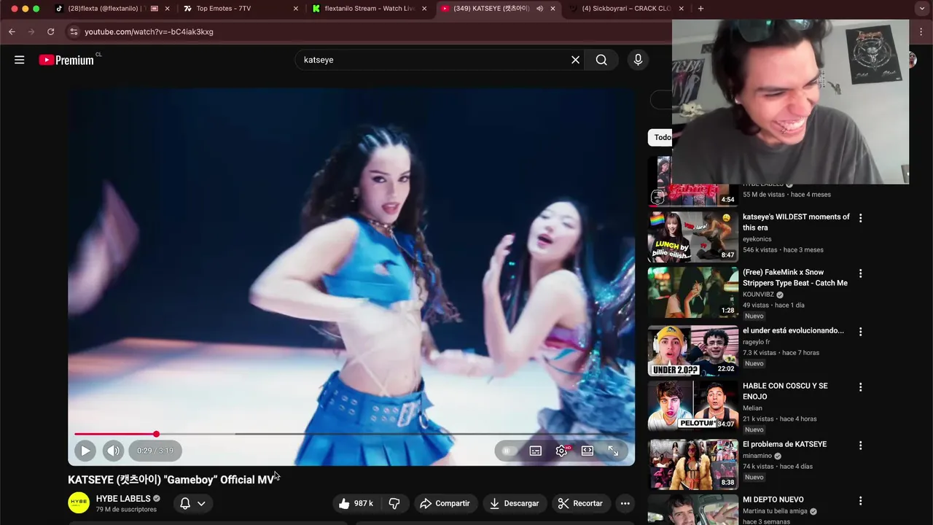Open the KOUNVIBZ channel name

[x=758, y=295]
